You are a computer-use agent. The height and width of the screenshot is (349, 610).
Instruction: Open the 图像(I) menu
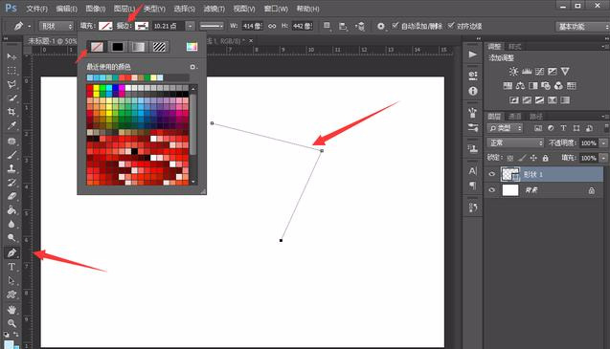click(x=96, y=9)
